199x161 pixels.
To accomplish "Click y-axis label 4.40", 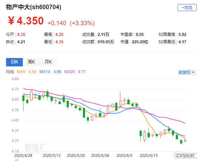I will pos(15,120).
